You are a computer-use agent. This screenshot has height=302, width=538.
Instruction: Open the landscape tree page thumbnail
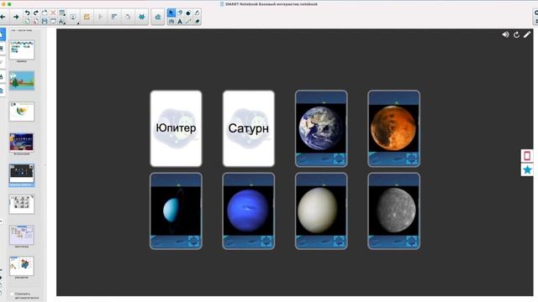click(22, 81)
